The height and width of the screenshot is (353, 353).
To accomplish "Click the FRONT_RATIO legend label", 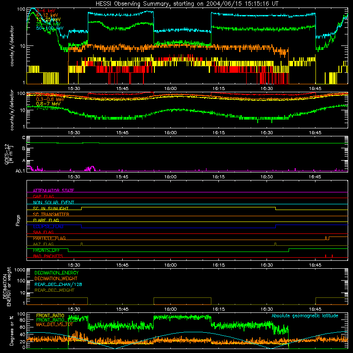I will pyautogui.click(x=50, y=315).
